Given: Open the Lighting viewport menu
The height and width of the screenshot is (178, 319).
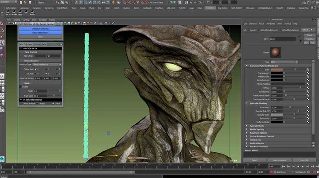Looking at the screenshot, I should pyautogui.click(x=26, y=20).
